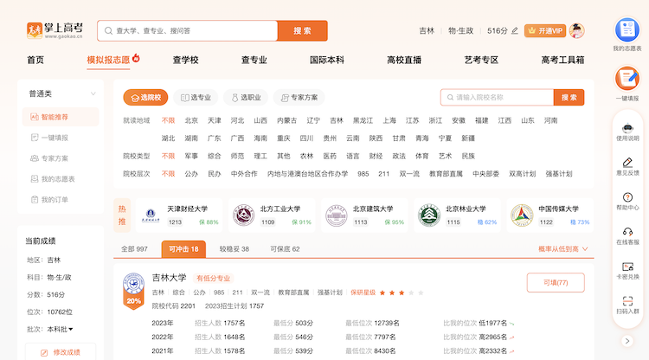Open 扫码入群 scan icon
The width and height of the screenshot is (649, 360).
tap(627, 301)
